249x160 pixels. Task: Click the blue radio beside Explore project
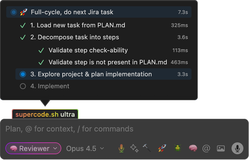coord(23,74)
